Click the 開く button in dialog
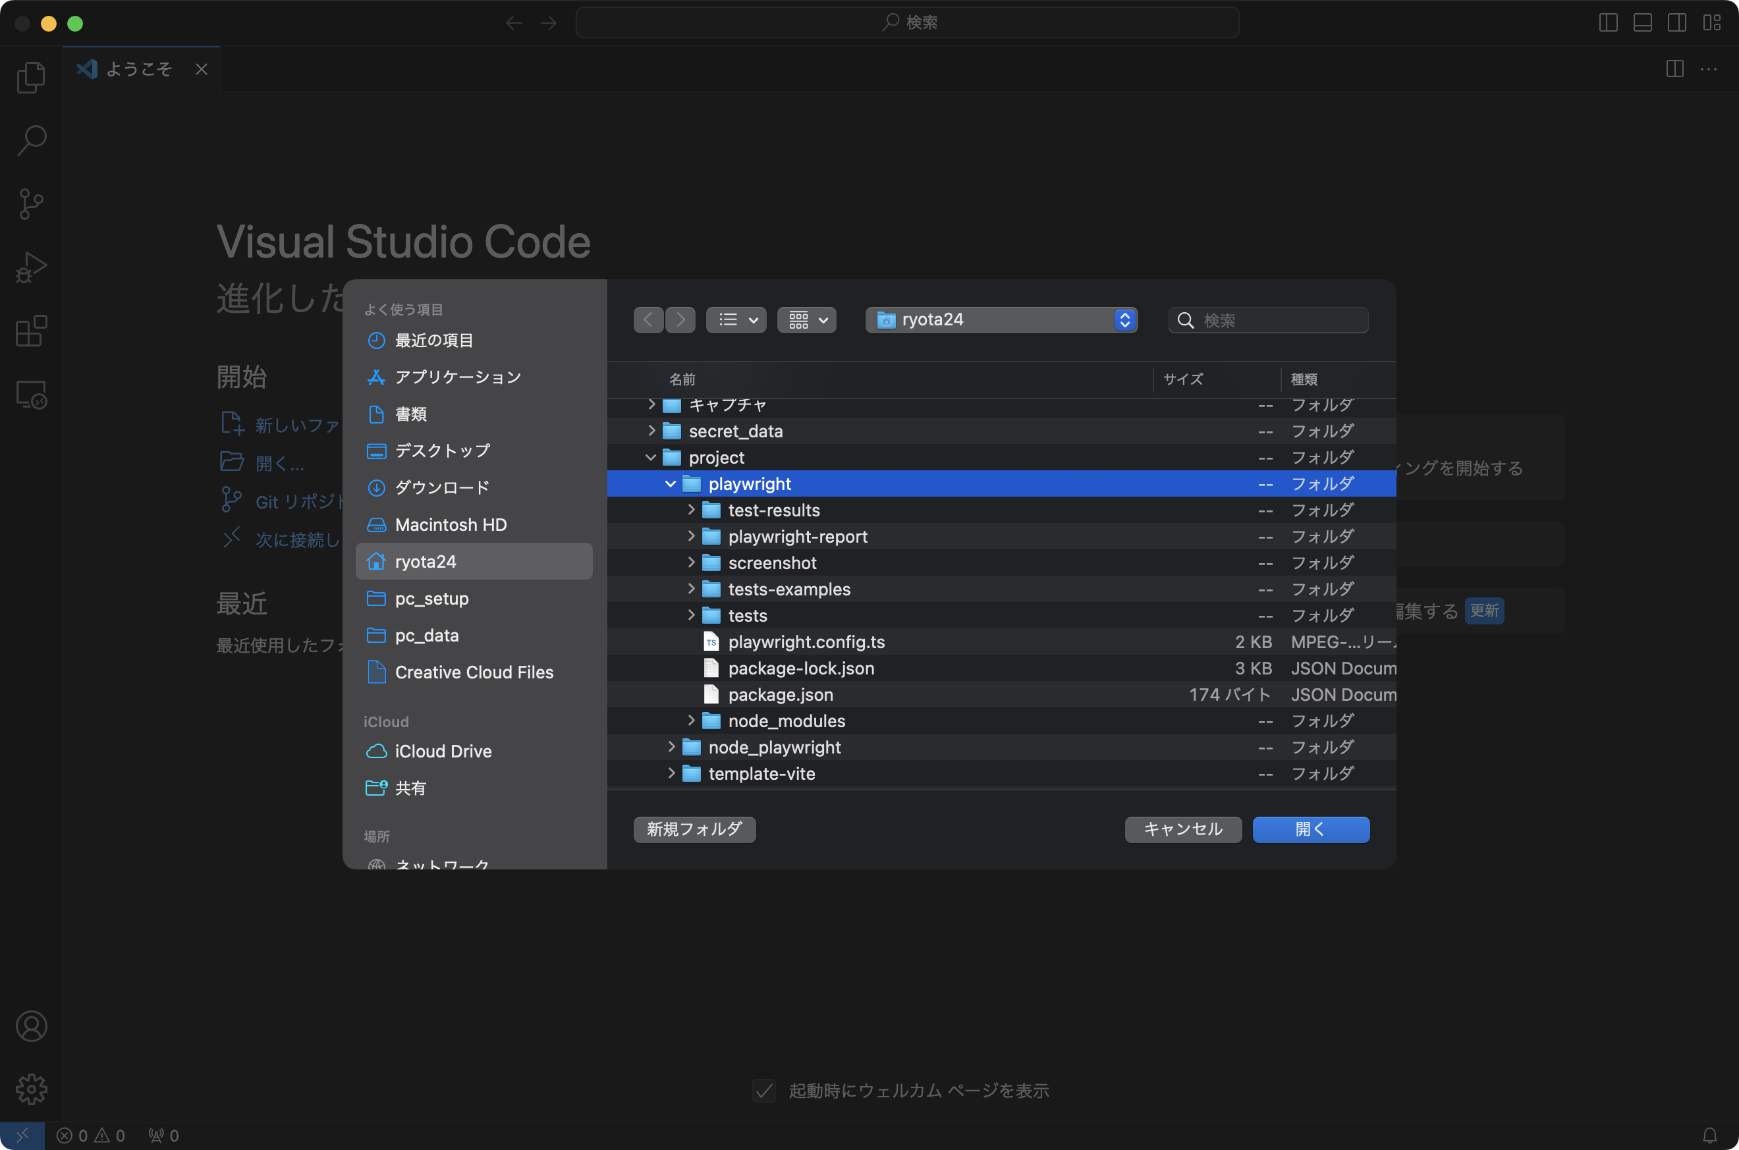Viewport: 1739px width, 1150px height. (x=1310, y=829)
